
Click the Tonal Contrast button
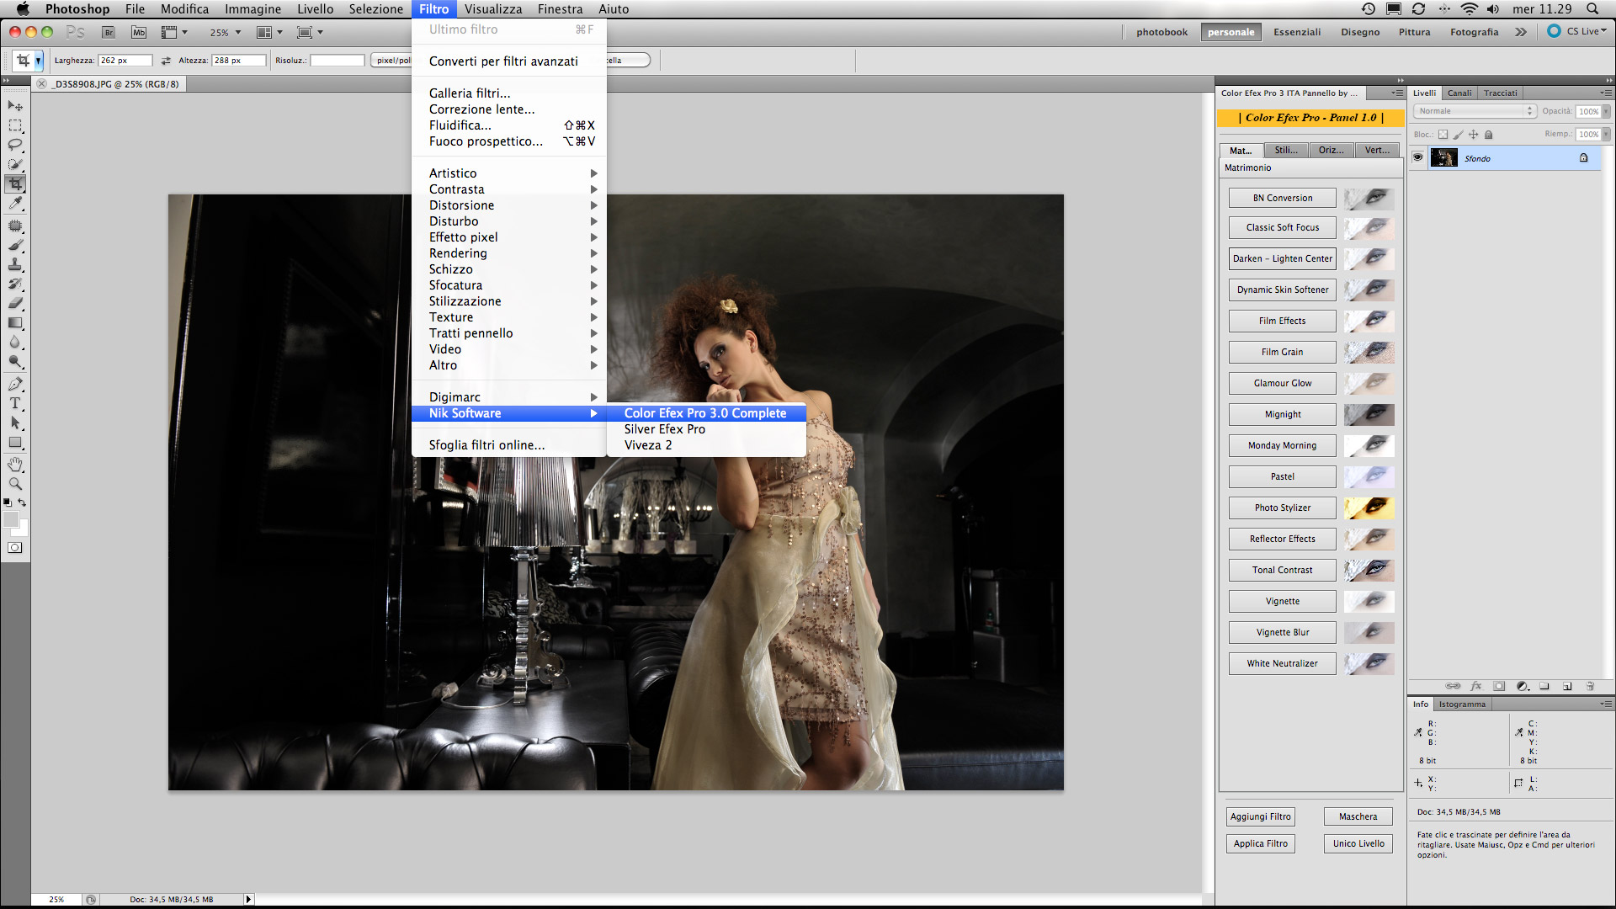click(1282, 570)
